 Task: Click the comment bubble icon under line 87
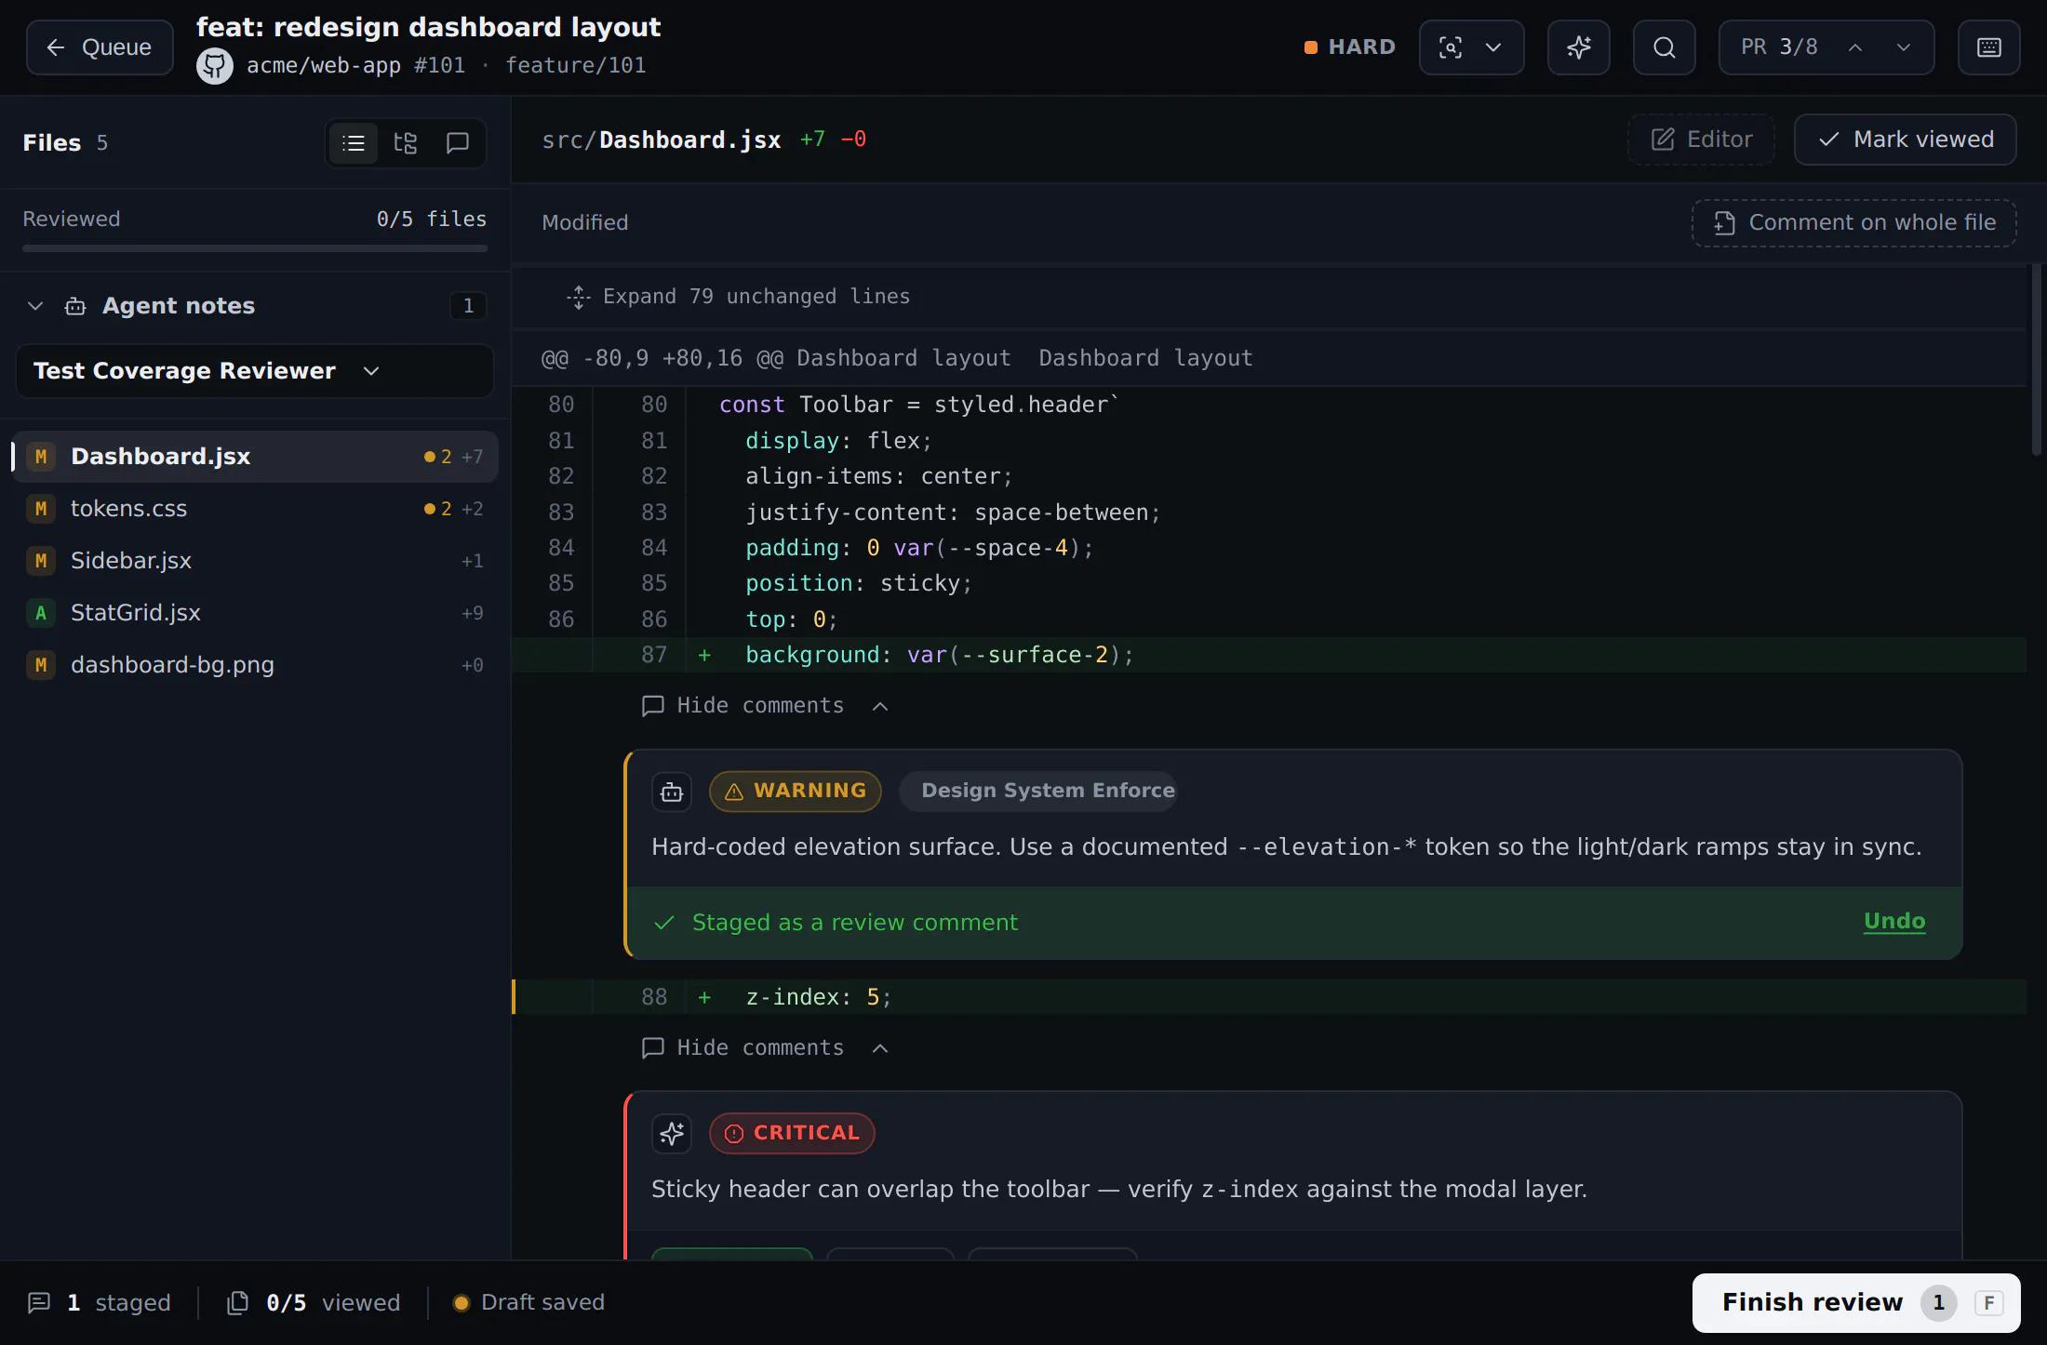pyautogui.click(x=653, y=706)
